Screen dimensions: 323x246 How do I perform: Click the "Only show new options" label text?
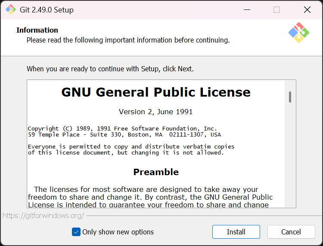coord(118,232)
